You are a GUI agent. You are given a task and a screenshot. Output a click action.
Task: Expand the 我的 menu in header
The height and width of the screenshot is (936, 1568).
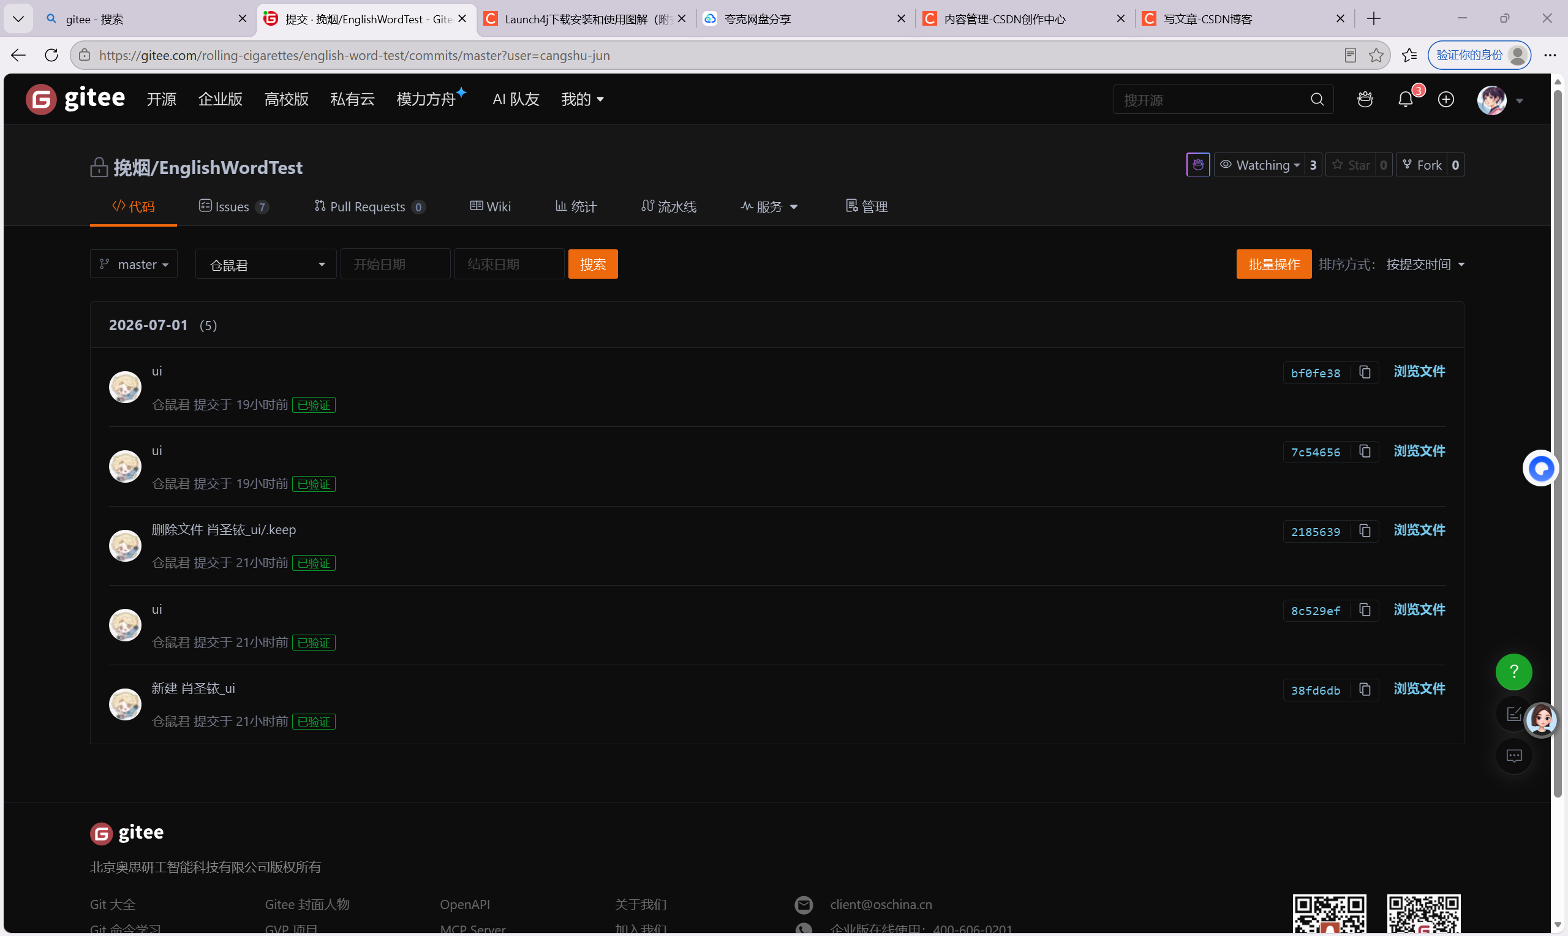click(x=582, y=99)
